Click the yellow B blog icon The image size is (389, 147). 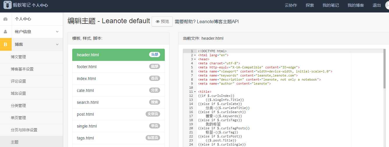click(6, 44)
